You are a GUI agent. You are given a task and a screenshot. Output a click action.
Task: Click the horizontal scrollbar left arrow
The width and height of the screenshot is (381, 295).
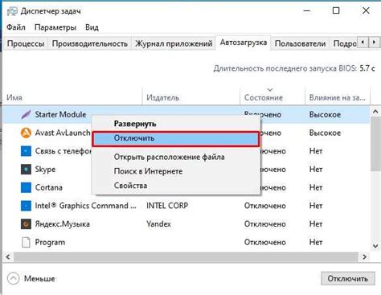click(8, 257)
